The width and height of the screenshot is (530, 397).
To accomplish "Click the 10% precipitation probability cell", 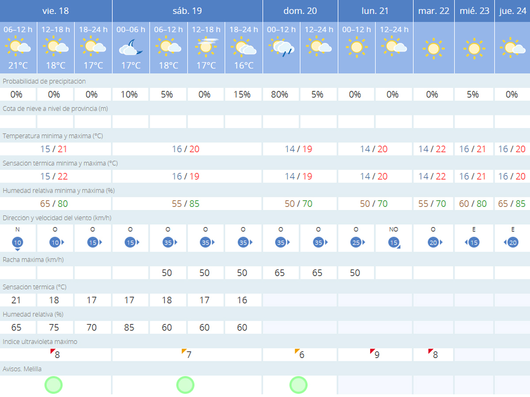I will (x=131, y=94).
